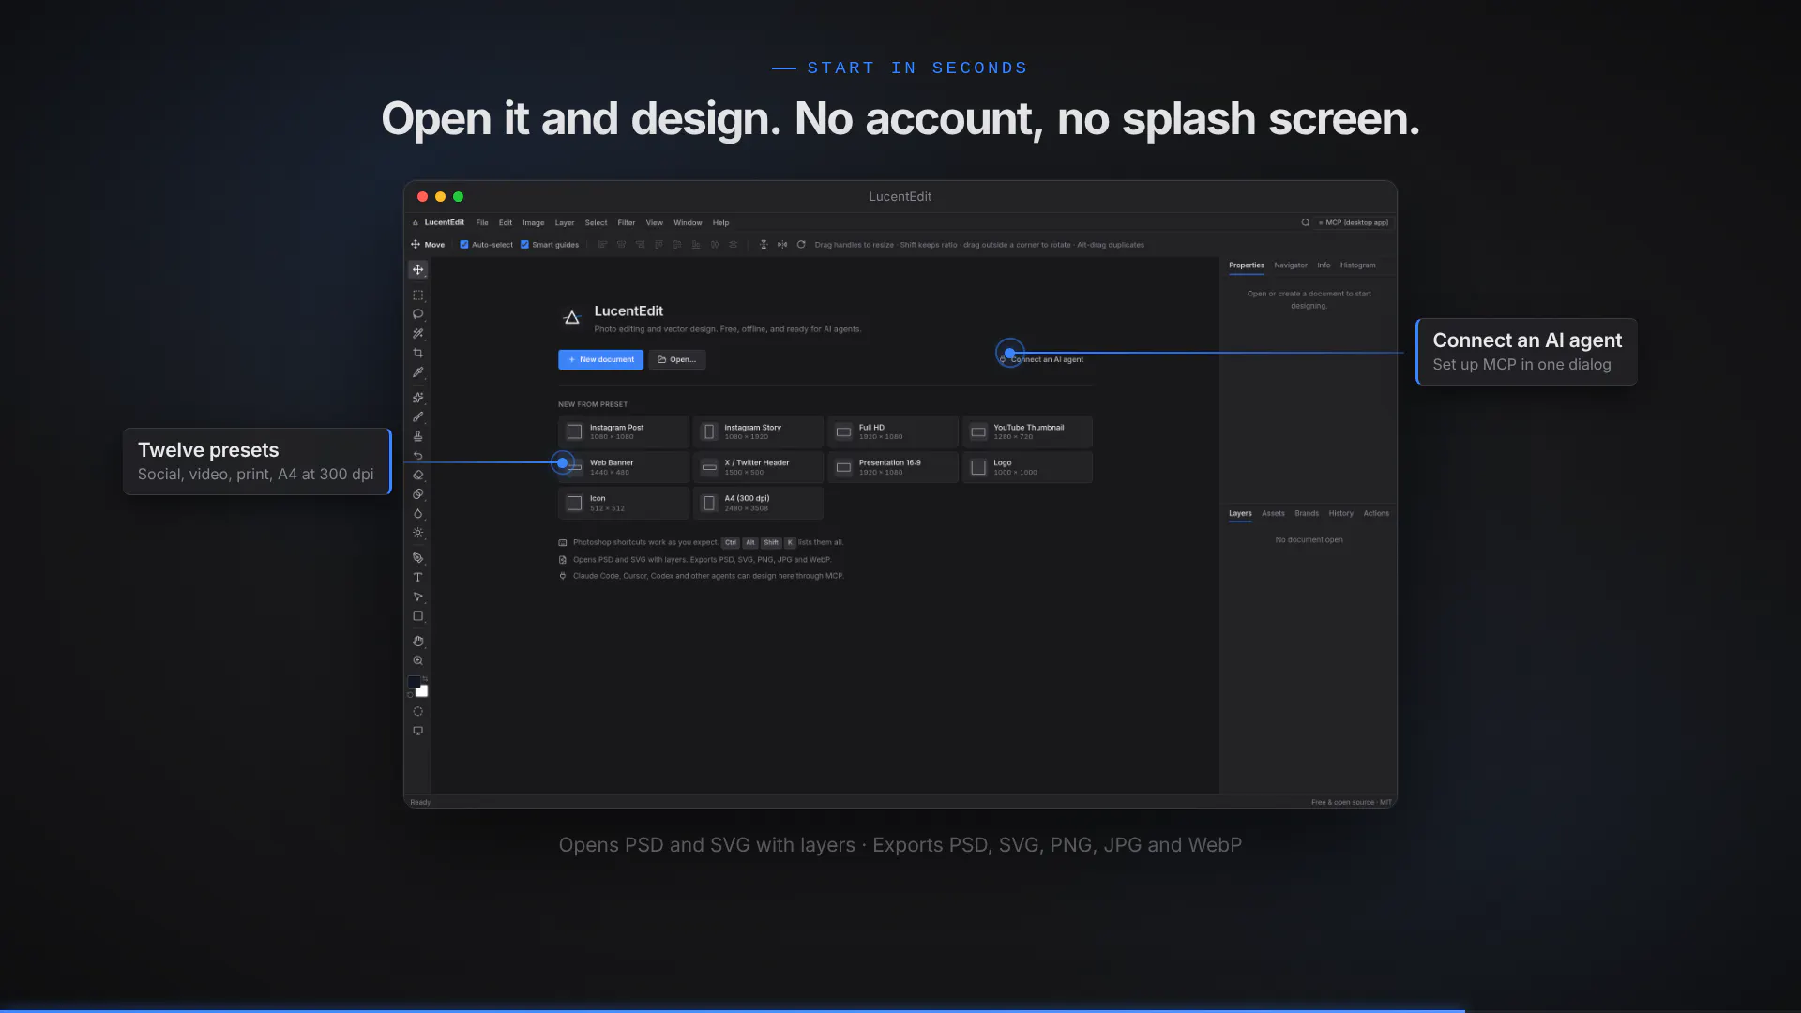Select the Rectangular Marquee tool
The image size is (1801, 1013).
tap(417, 295)
